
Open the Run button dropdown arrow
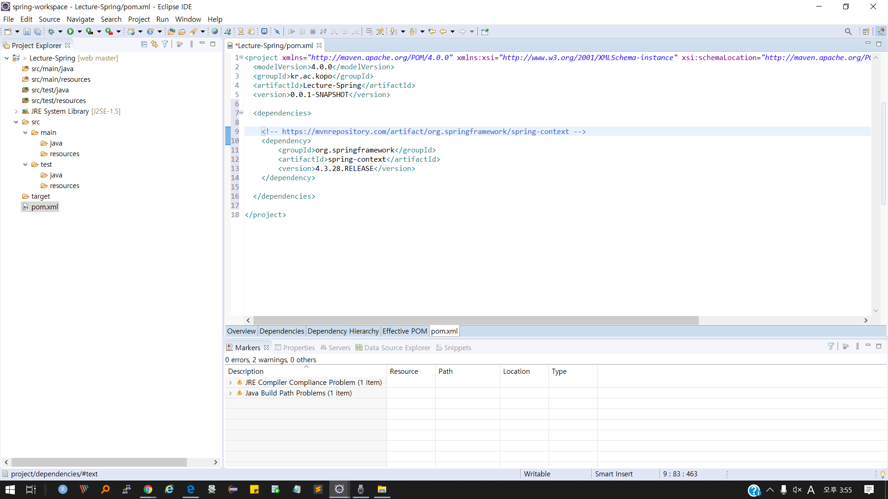click(x=80, y=31)
